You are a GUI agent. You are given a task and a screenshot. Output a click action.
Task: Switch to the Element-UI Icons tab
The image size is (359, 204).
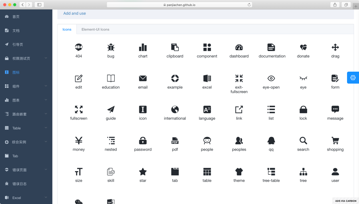coord(95,29)
